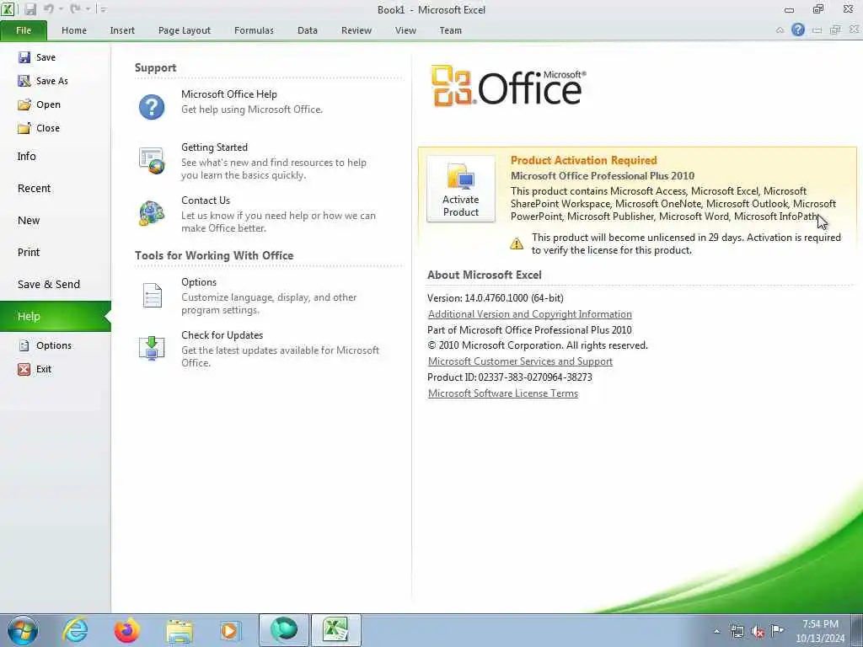Click the Redo icon in title bar
This screenshot has width=863, height=647.
[75, 8]
